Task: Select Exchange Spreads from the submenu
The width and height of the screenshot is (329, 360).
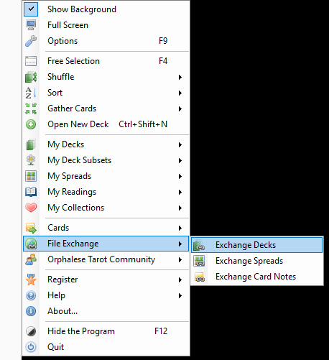Action: [257, 261]
